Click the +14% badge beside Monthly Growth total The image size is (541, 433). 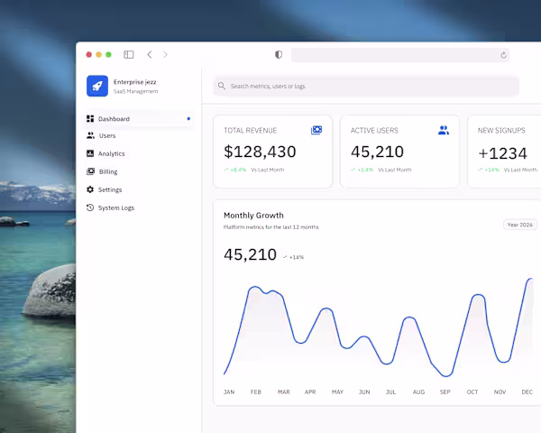coord(293,257)
